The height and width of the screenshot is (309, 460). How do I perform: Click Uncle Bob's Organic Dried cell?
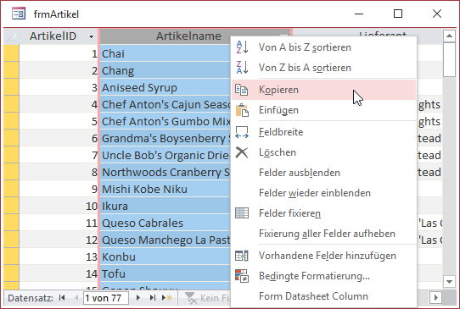click(165, 155)
